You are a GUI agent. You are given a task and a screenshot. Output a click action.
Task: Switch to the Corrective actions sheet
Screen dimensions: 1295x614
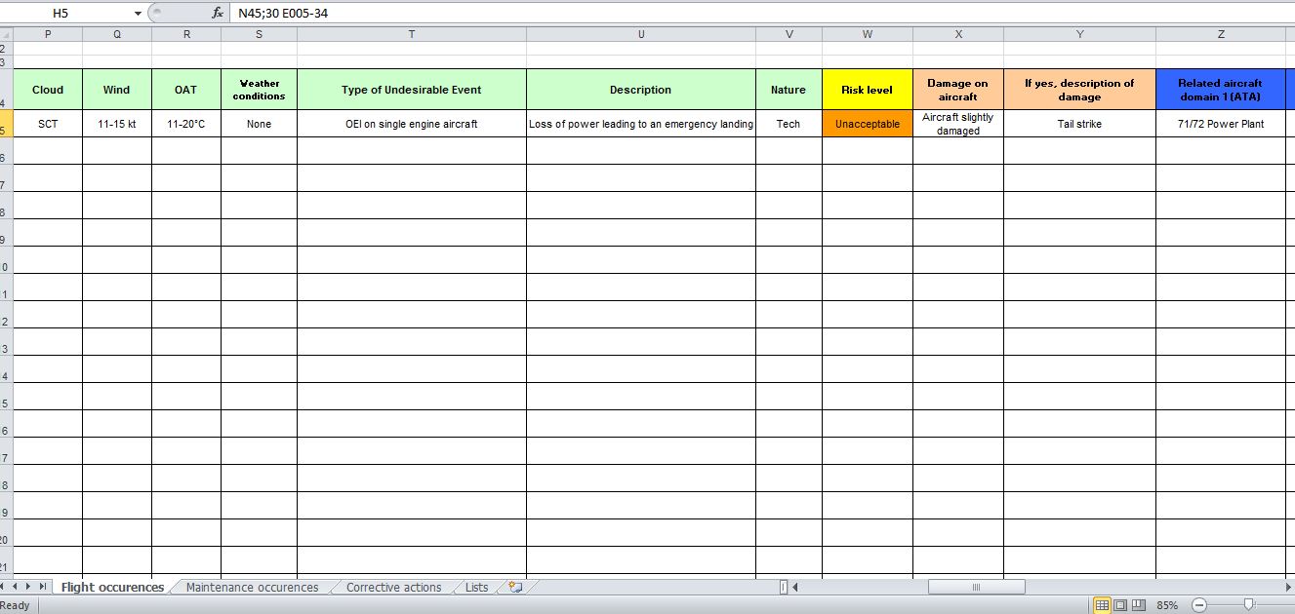[393, 587]
